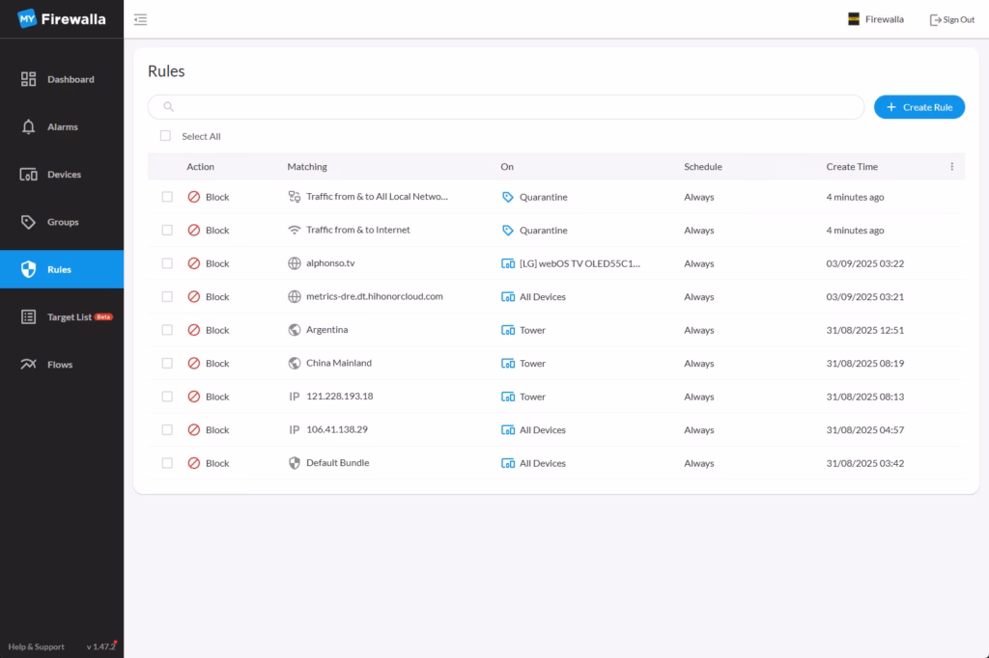Click the shield icon beside Default Bundle
Viewport: 989px width, 658px height.
pos(295,463)
